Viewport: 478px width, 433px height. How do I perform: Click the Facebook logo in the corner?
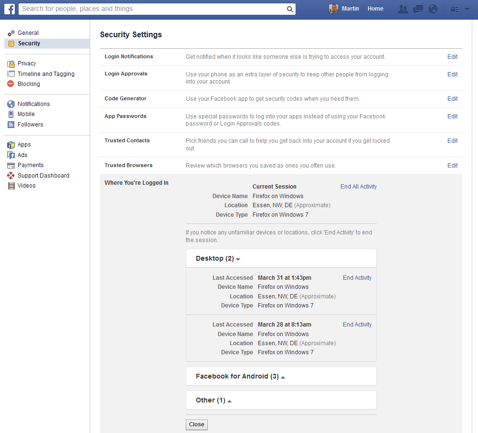tap(9, 9)
